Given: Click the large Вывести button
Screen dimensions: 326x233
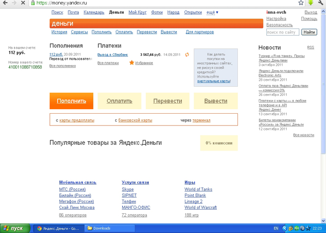Looking at the screenshot, I should [x=215, y=101].
